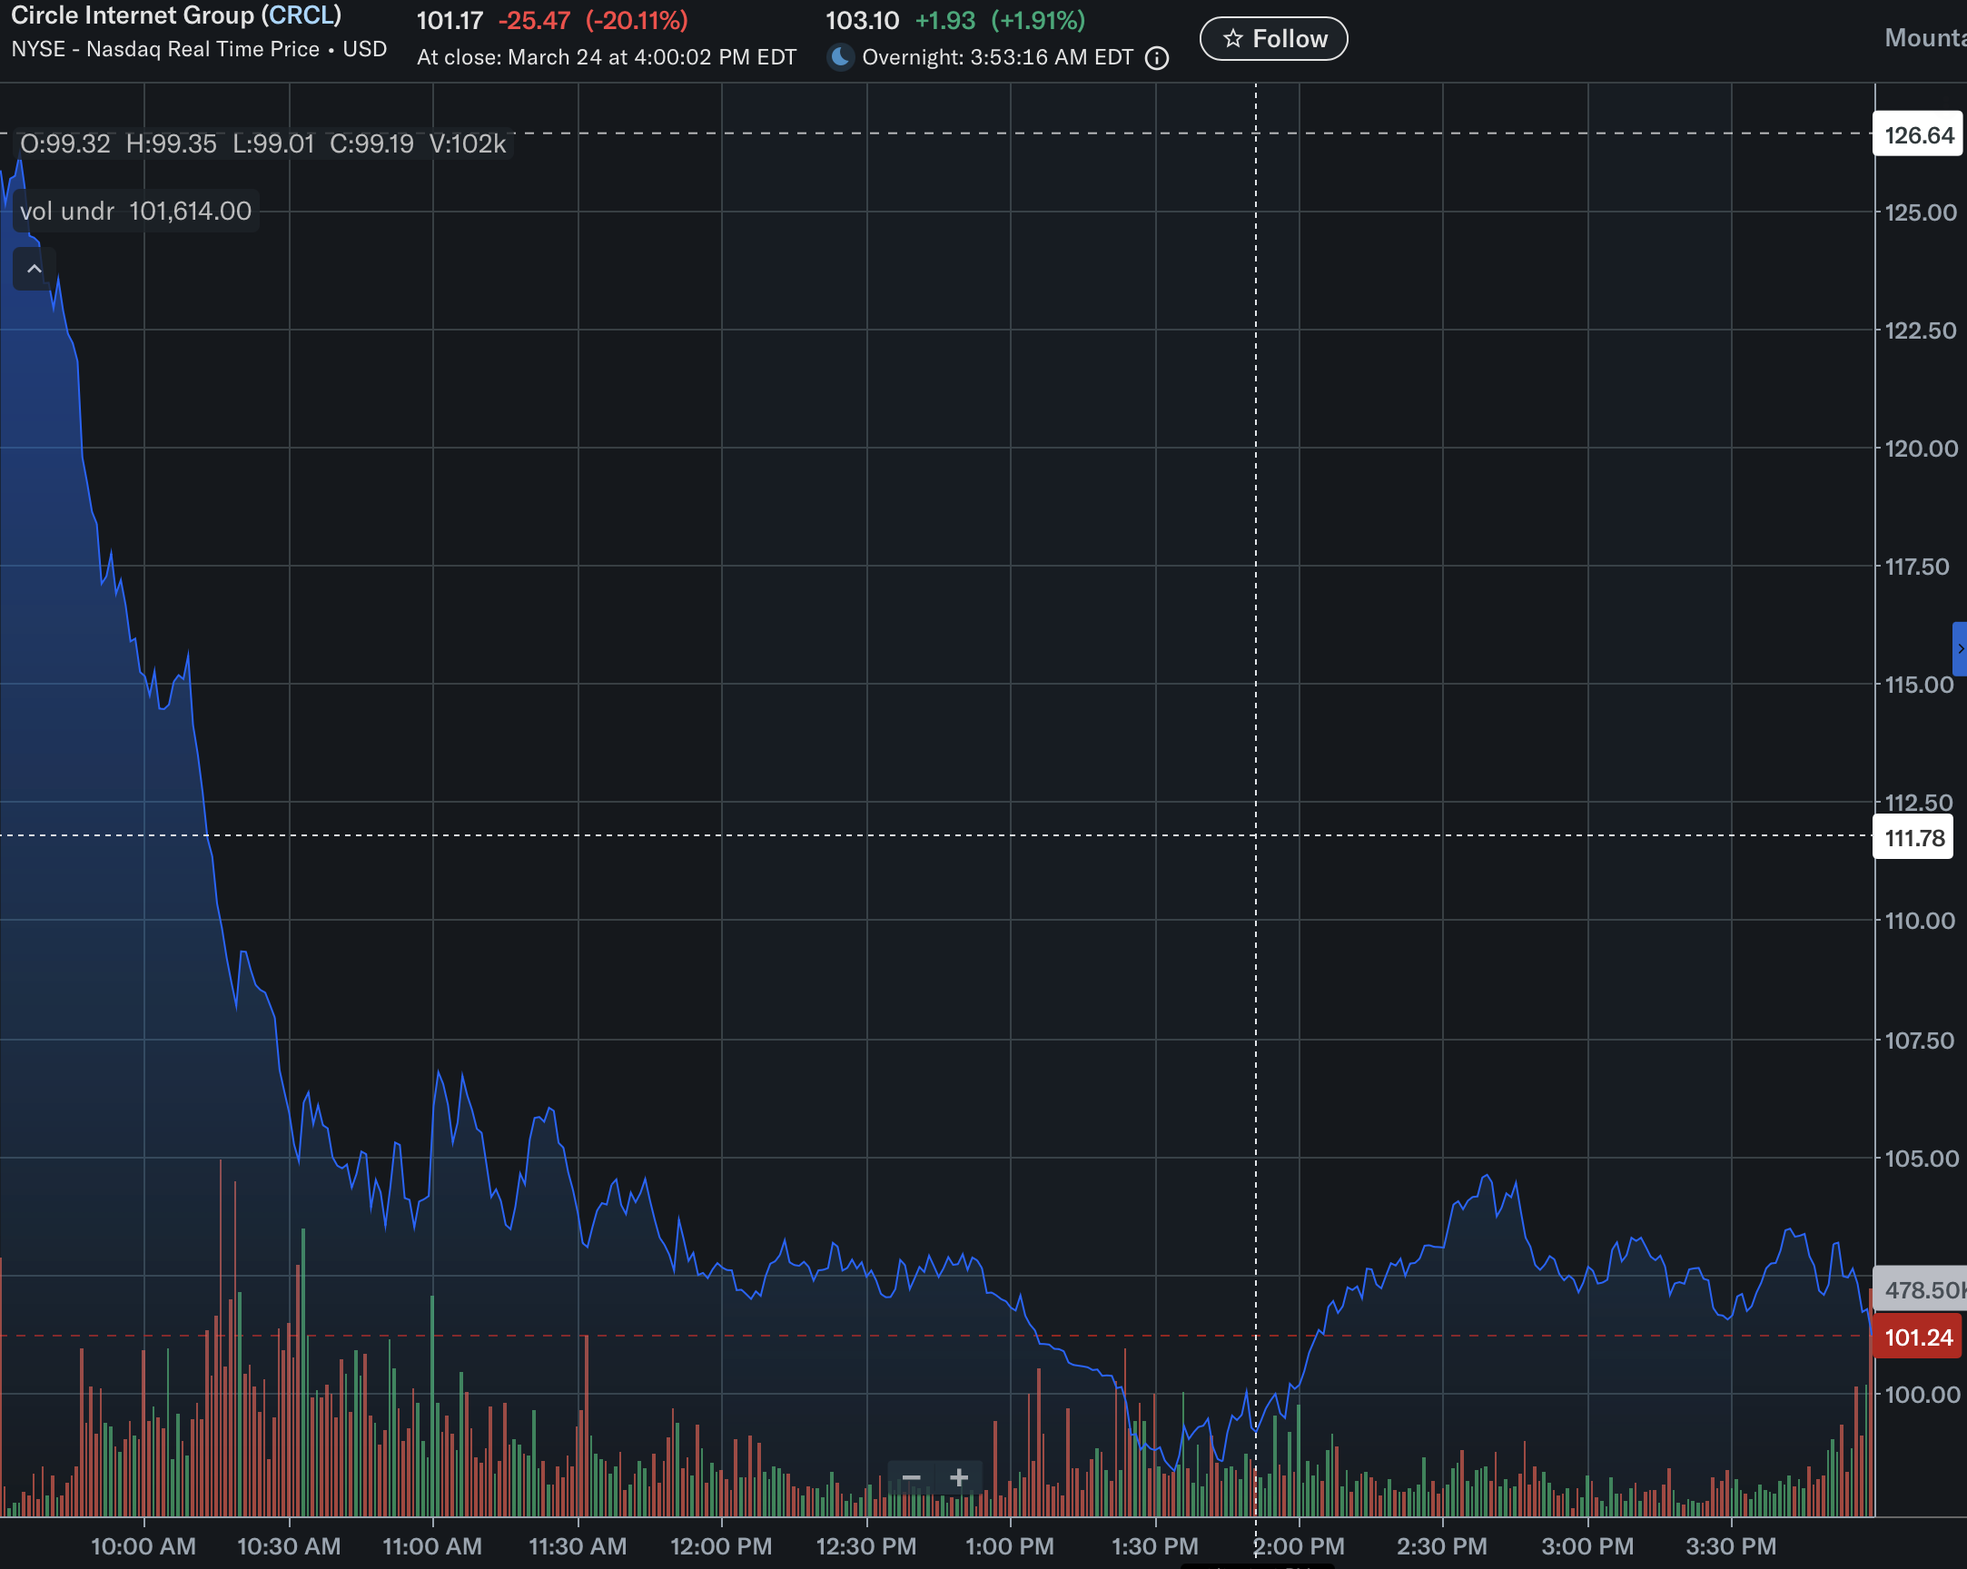Expand the blue side panel arrow

[x=1960, y=648]
